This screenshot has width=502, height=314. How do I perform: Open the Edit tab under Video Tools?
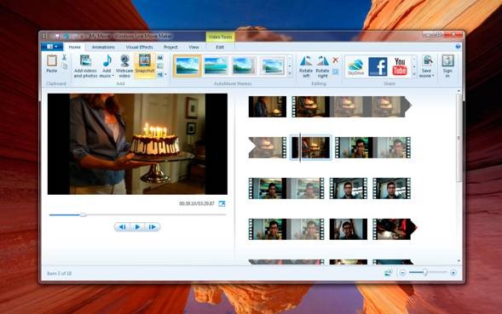coord(220,47)
